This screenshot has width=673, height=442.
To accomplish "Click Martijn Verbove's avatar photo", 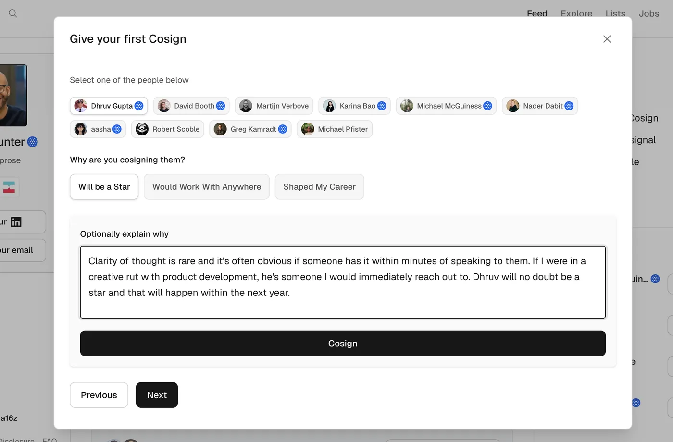I will (x=246, y=106).
